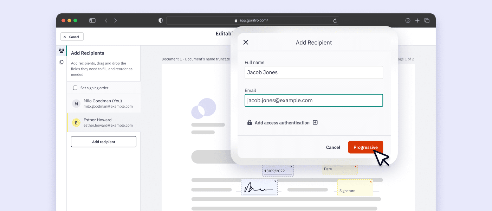Navigate back using the browser back arrow

106,20
